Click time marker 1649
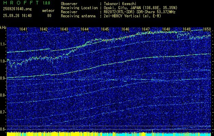This screenshot has width=214, height=136. [186, 29]
